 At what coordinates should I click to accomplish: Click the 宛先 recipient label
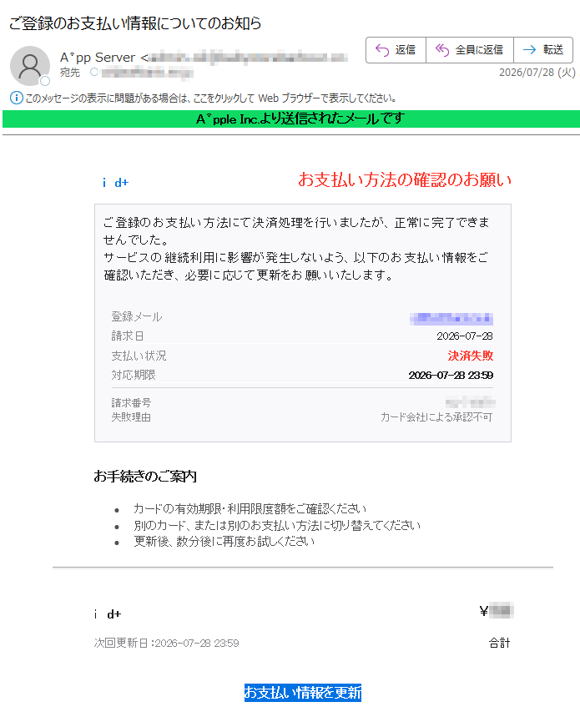70,73
